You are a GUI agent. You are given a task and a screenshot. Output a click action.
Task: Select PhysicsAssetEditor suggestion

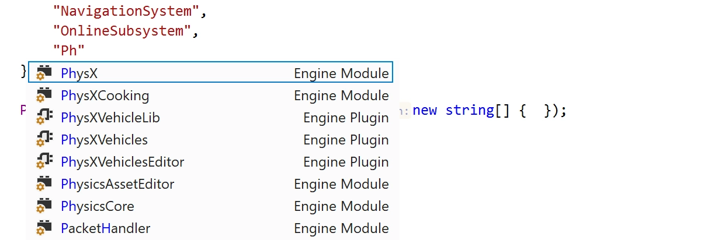[x=210, y=183]
